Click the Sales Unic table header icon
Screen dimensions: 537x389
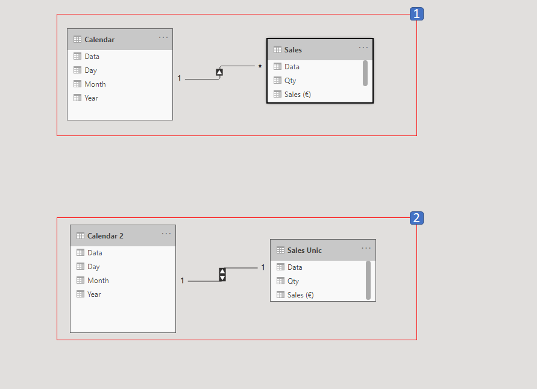tap(280, 250)
